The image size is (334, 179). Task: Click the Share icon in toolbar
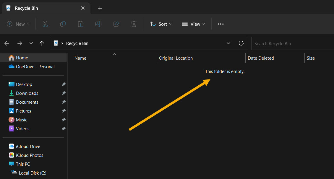click(116, 24)
